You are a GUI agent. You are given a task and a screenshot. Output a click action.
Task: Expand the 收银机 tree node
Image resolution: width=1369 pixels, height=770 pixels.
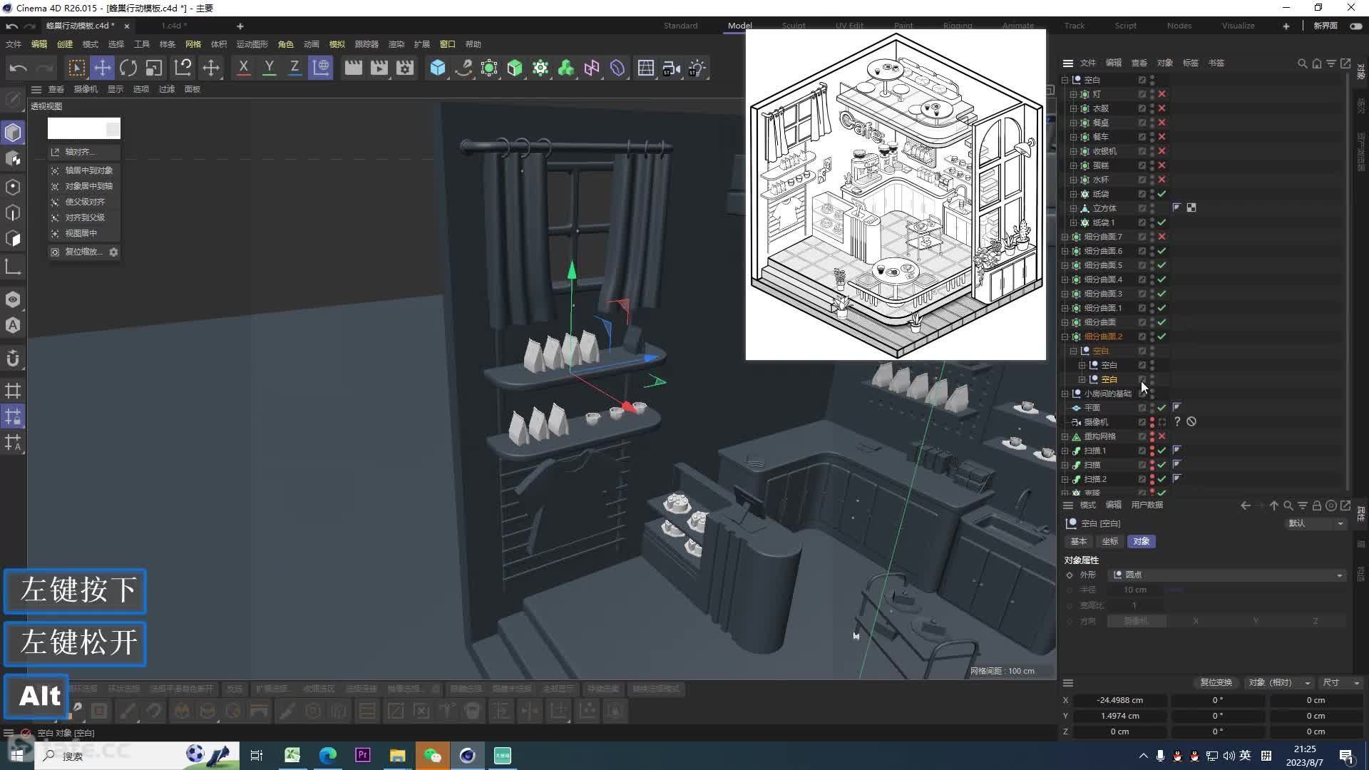1073,151
